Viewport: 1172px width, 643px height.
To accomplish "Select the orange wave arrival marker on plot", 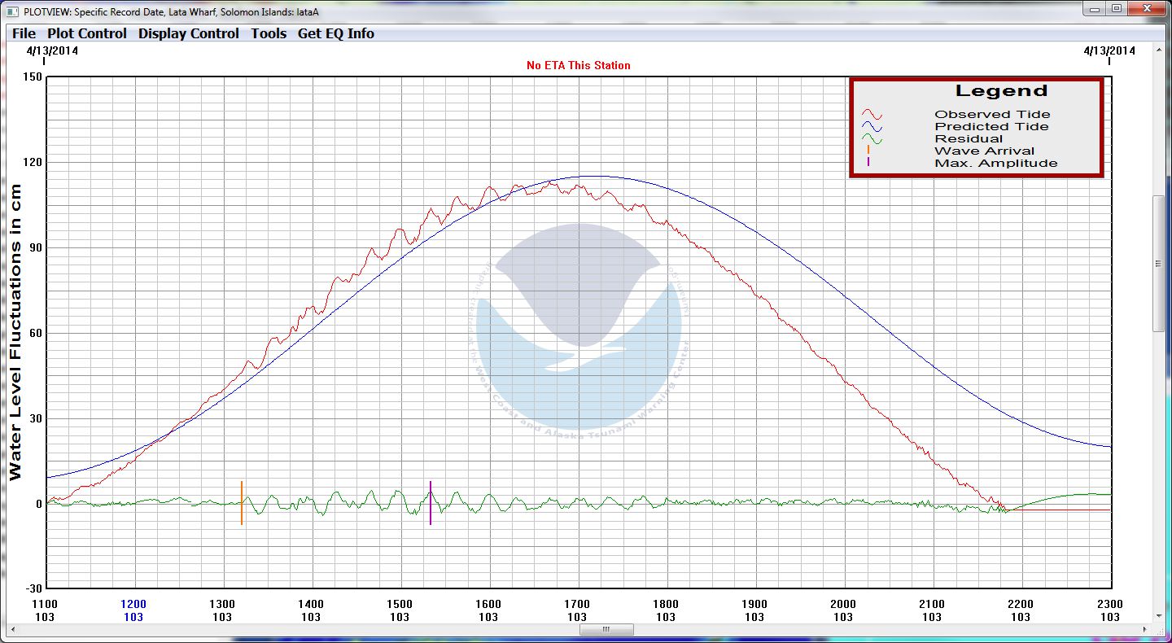I will click(242, 503).
